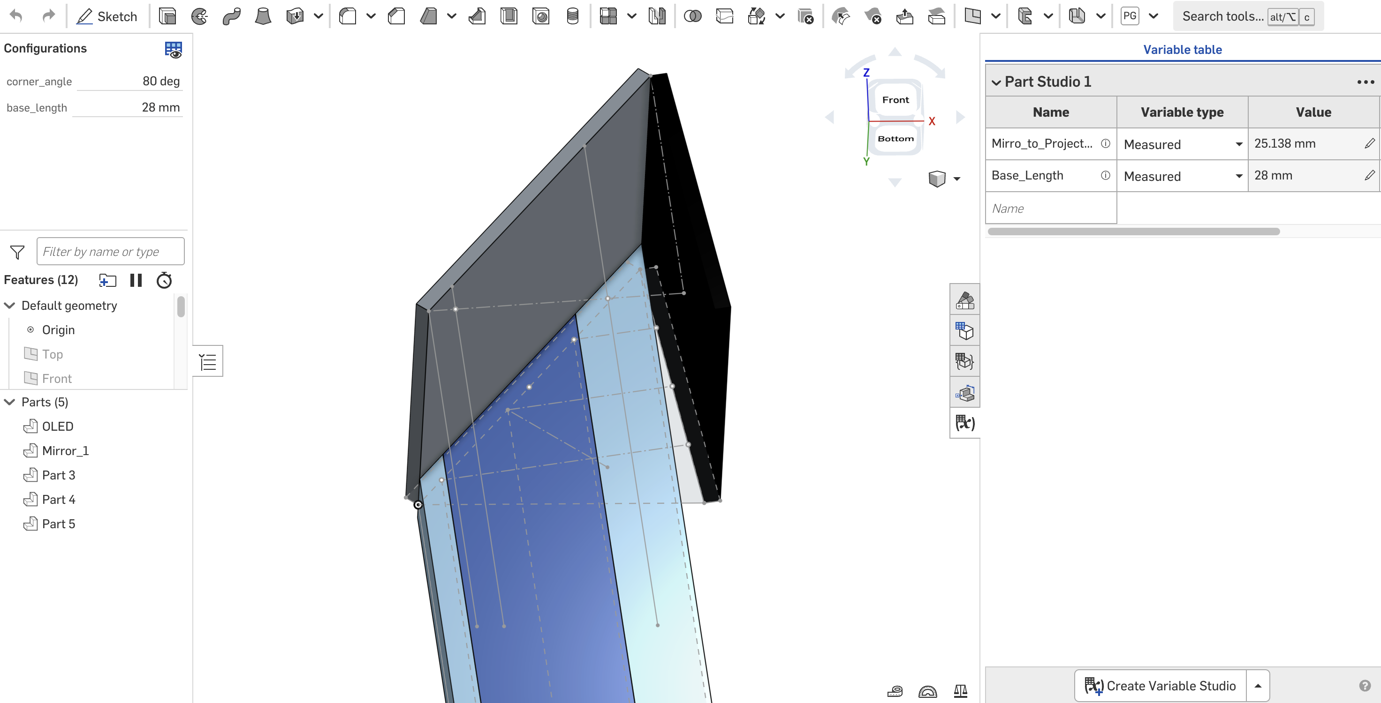Select the Rib tool
The image size is (1381, 703).
477,16
